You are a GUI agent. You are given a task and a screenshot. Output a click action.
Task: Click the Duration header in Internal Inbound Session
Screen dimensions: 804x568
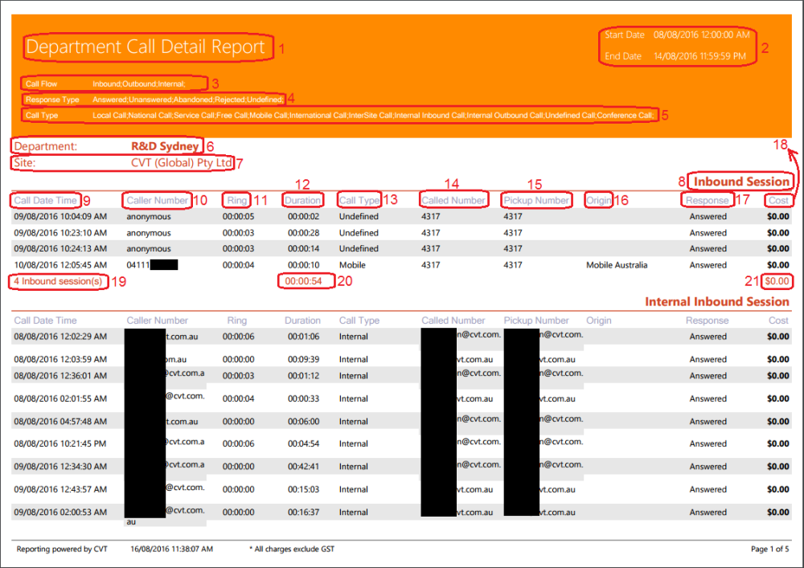pyautogui.click(x=302, y=321)
